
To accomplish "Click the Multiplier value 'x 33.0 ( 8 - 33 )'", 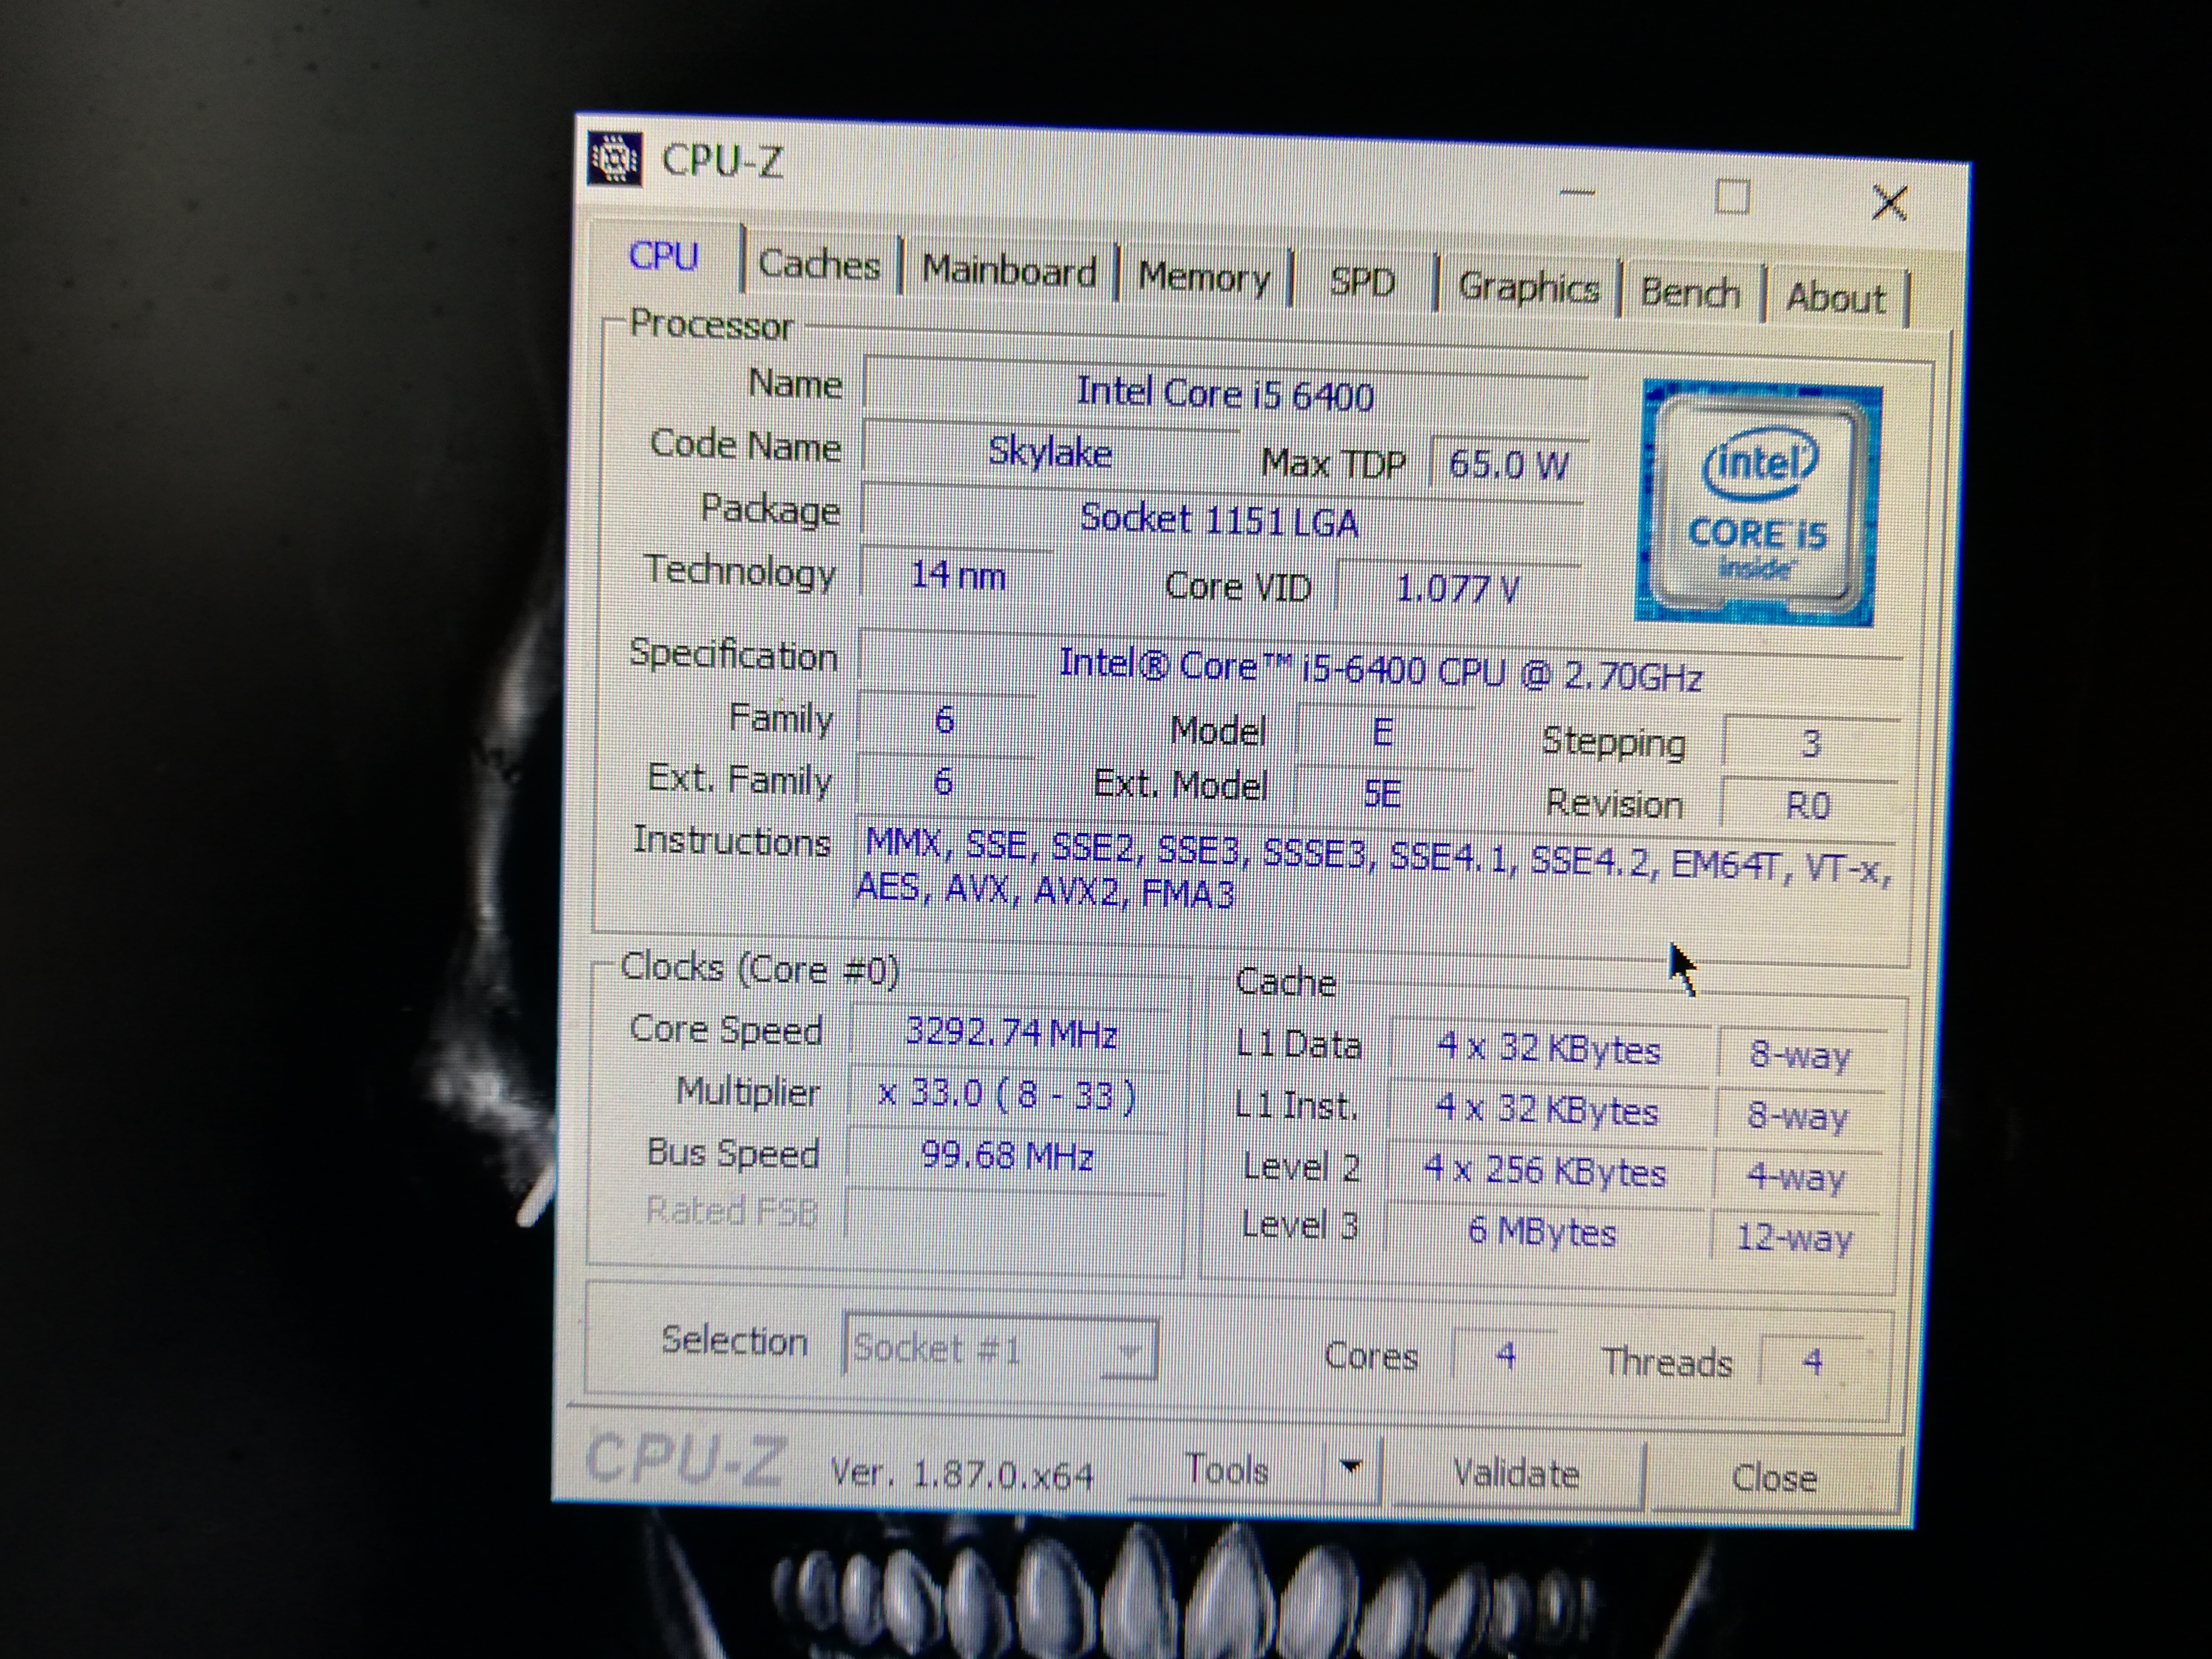I will tap(1007, 1095).
